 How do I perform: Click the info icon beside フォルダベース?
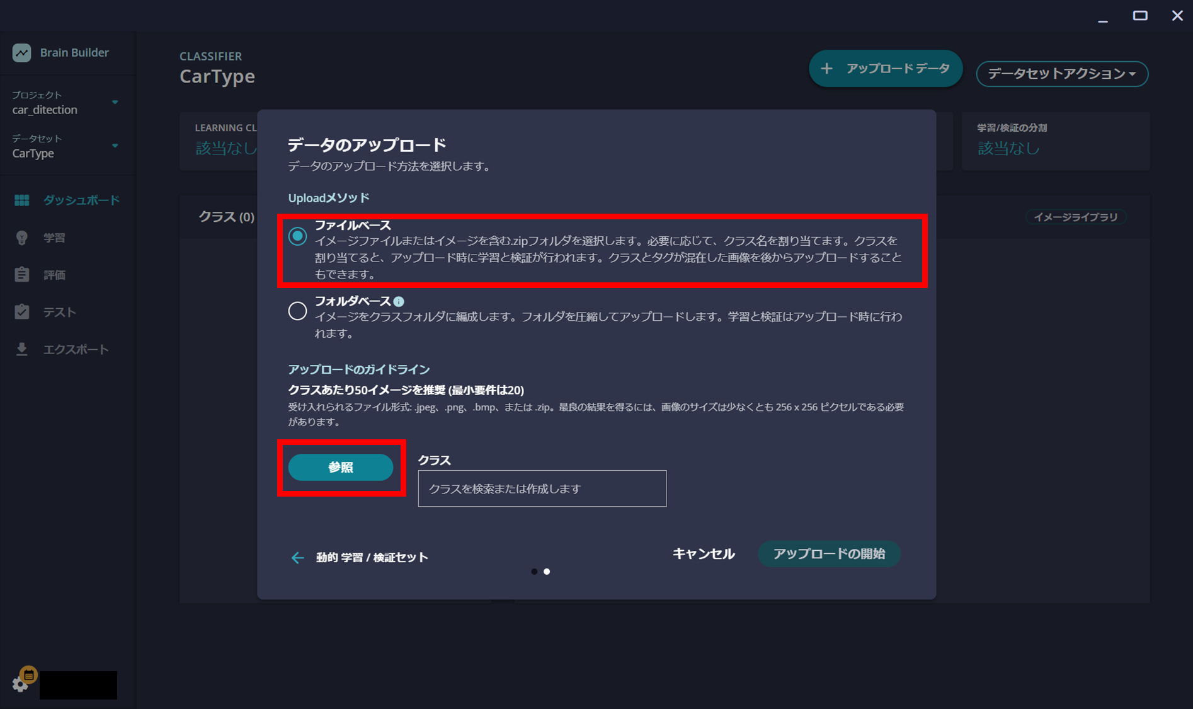tap(399, 302)
